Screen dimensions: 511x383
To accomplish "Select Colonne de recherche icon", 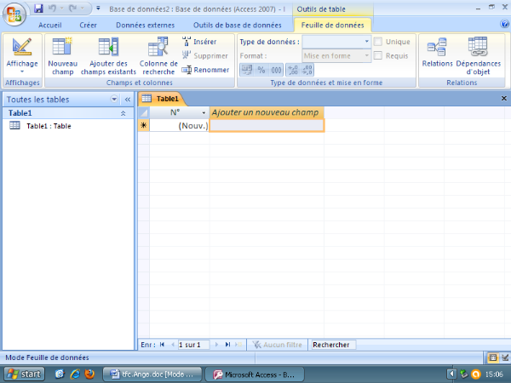I will click(x=158, y=48).
